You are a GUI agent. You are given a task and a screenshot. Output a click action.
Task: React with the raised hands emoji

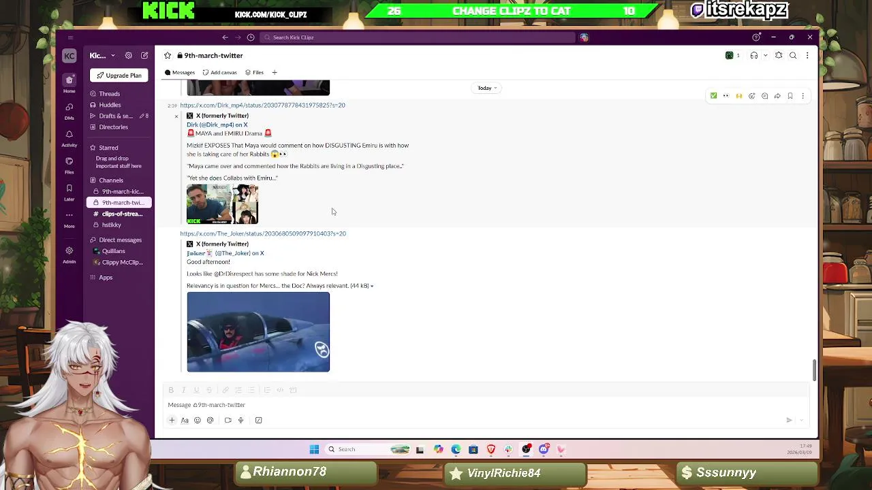pyautogui.click(x=738, y=96)
